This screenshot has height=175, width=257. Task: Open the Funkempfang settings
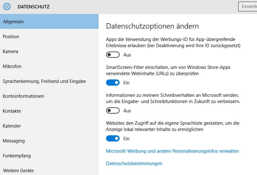(17, 156)
